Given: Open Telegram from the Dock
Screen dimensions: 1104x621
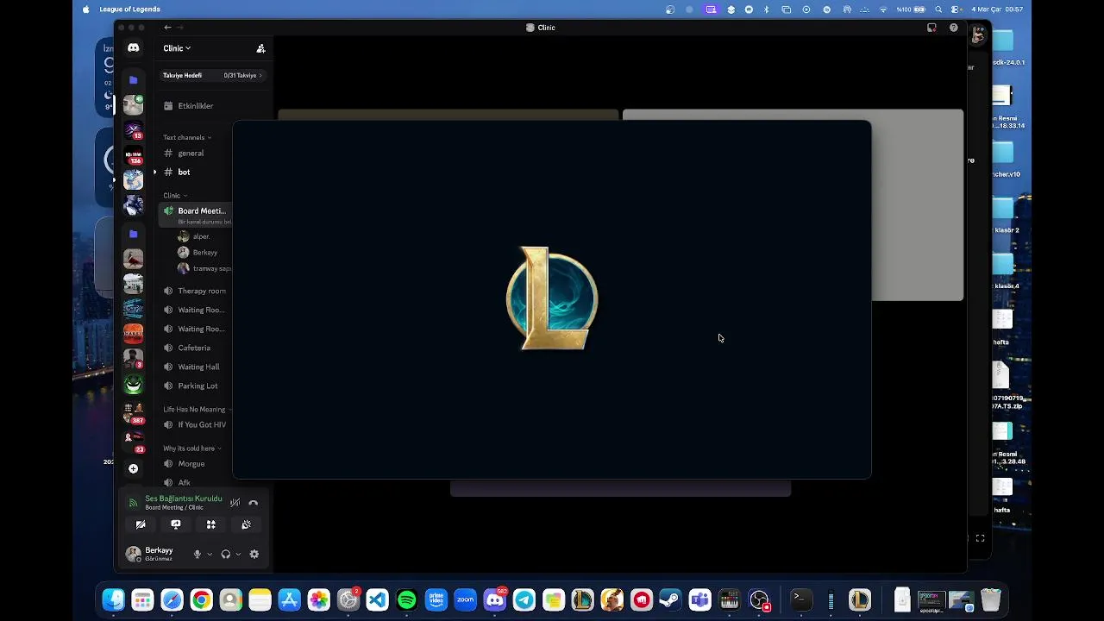Looking at the screenshot, I should [x=524, y=599].
